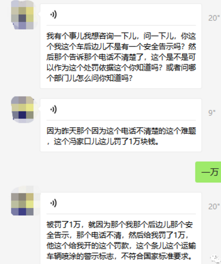Click the 9" duration label
221x264 pixels.
pos(212,113)
